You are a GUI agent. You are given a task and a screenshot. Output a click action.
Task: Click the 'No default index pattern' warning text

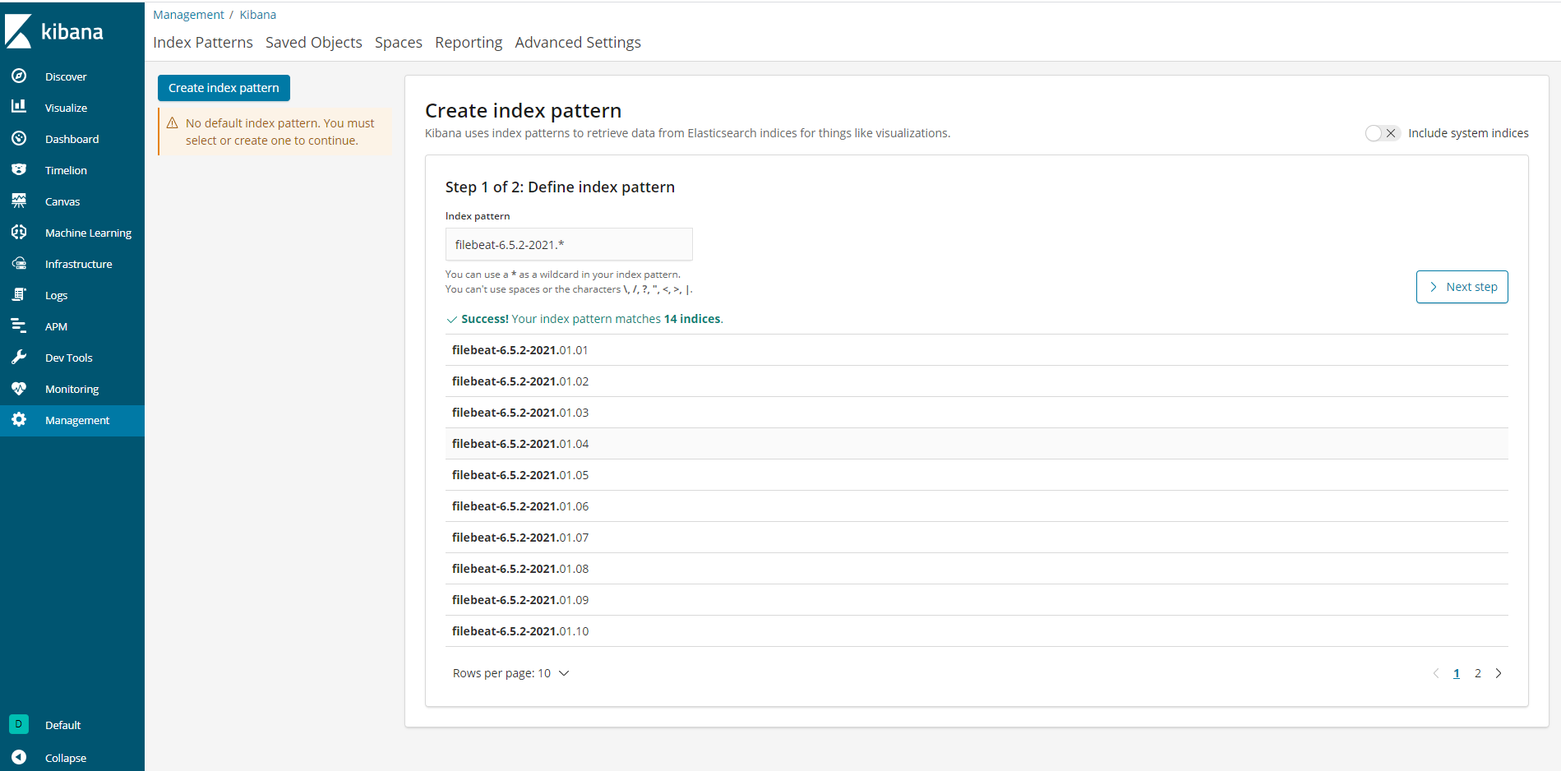pos(279,132)
